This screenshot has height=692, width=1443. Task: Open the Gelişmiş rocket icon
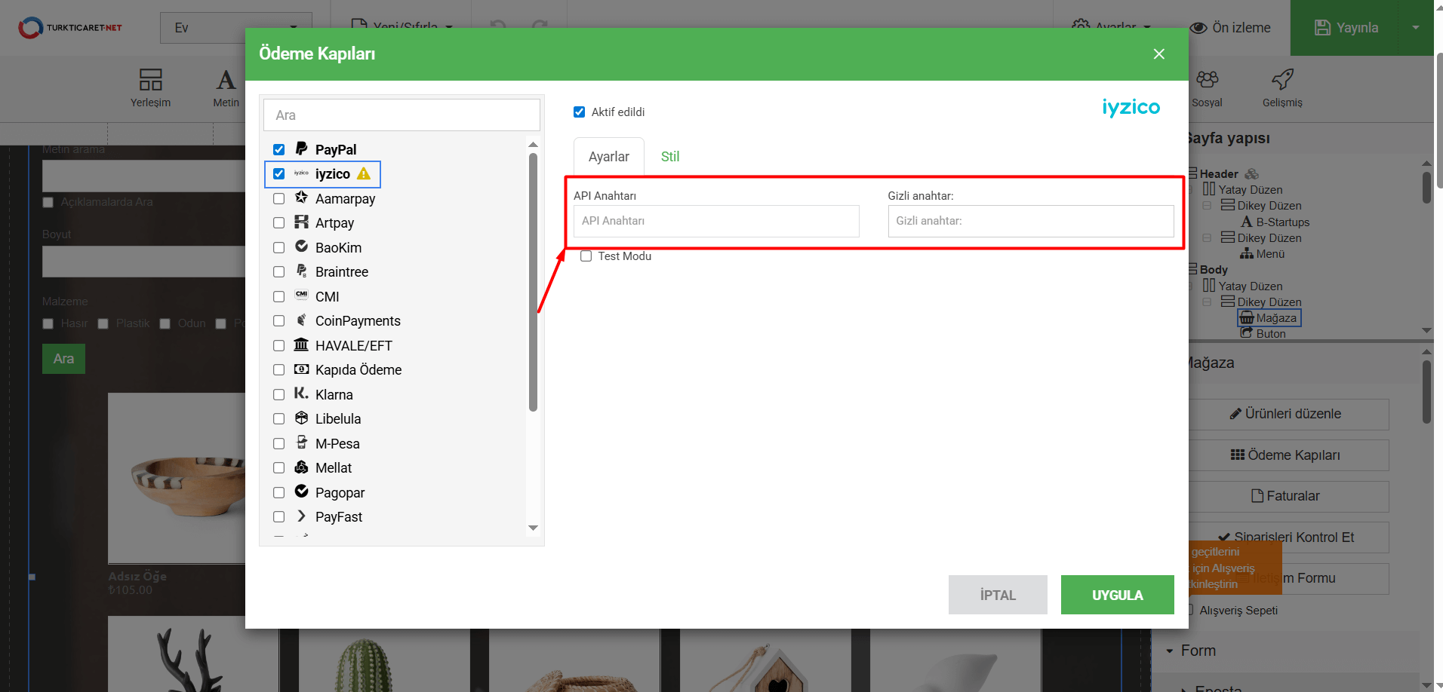click(1282, 80)
